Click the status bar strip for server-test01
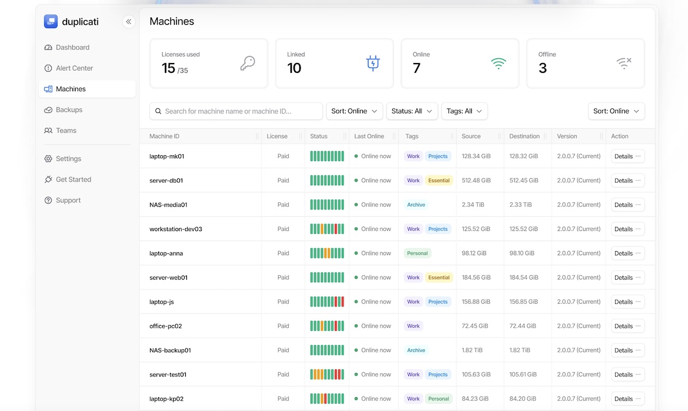 (x=327, y=374)
